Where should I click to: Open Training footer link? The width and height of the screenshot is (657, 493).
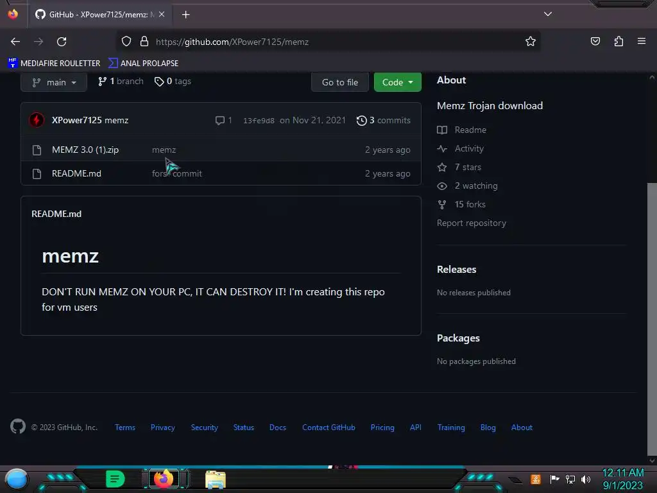451,427
